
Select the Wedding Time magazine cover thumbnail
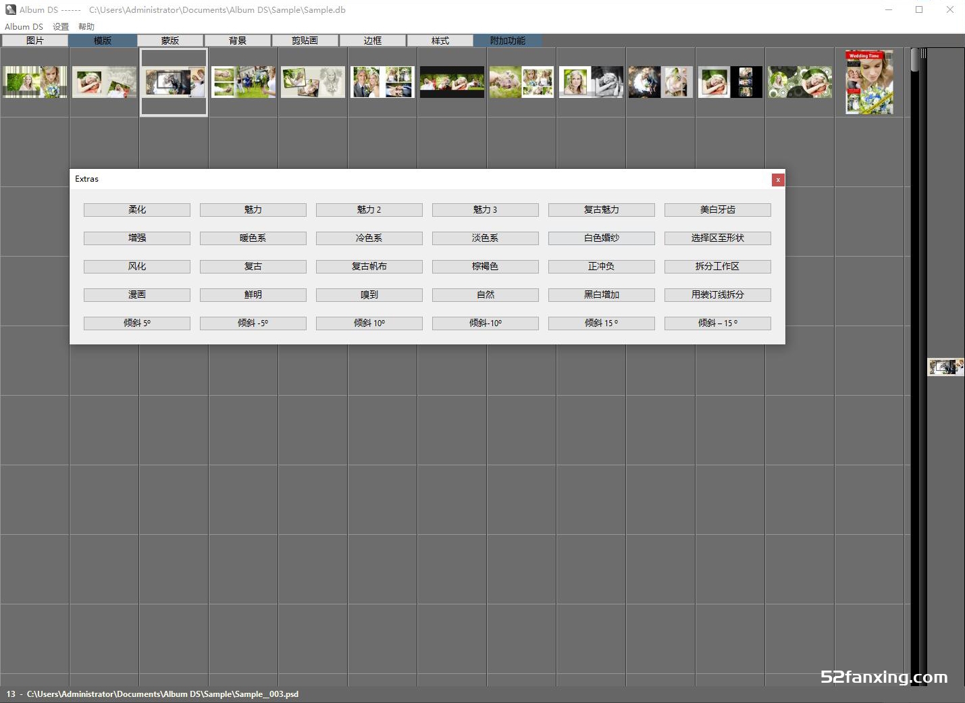[x=869, y=82]
